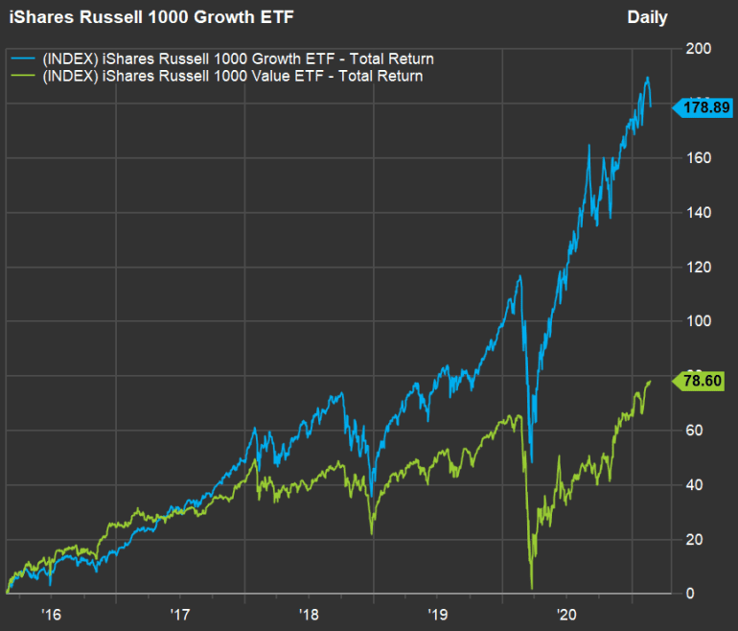Select the '17 year label on the x-axis
Screen dimensions: 738x631
[x=179, y=613]
